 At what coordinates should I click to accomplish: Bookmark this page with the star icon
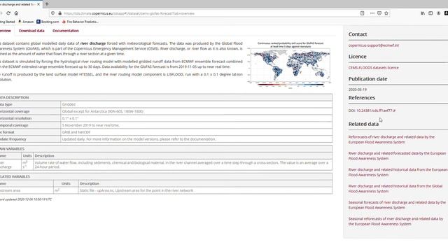[386, 13]
